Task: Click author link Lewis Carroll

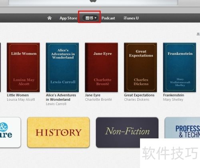Action: (56, 104)
